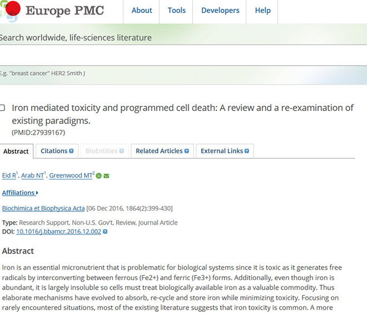Open the DOI 10.1016/j.bbamcr.2016.12.002 link

(x=58, y=232)
